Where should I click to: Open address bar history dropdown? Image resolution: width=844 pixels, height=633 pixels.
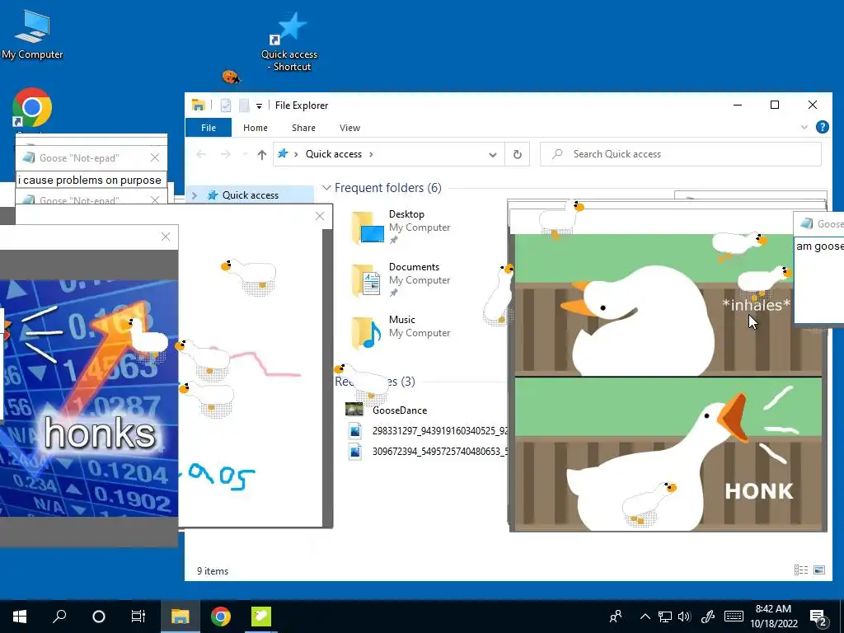493,154
